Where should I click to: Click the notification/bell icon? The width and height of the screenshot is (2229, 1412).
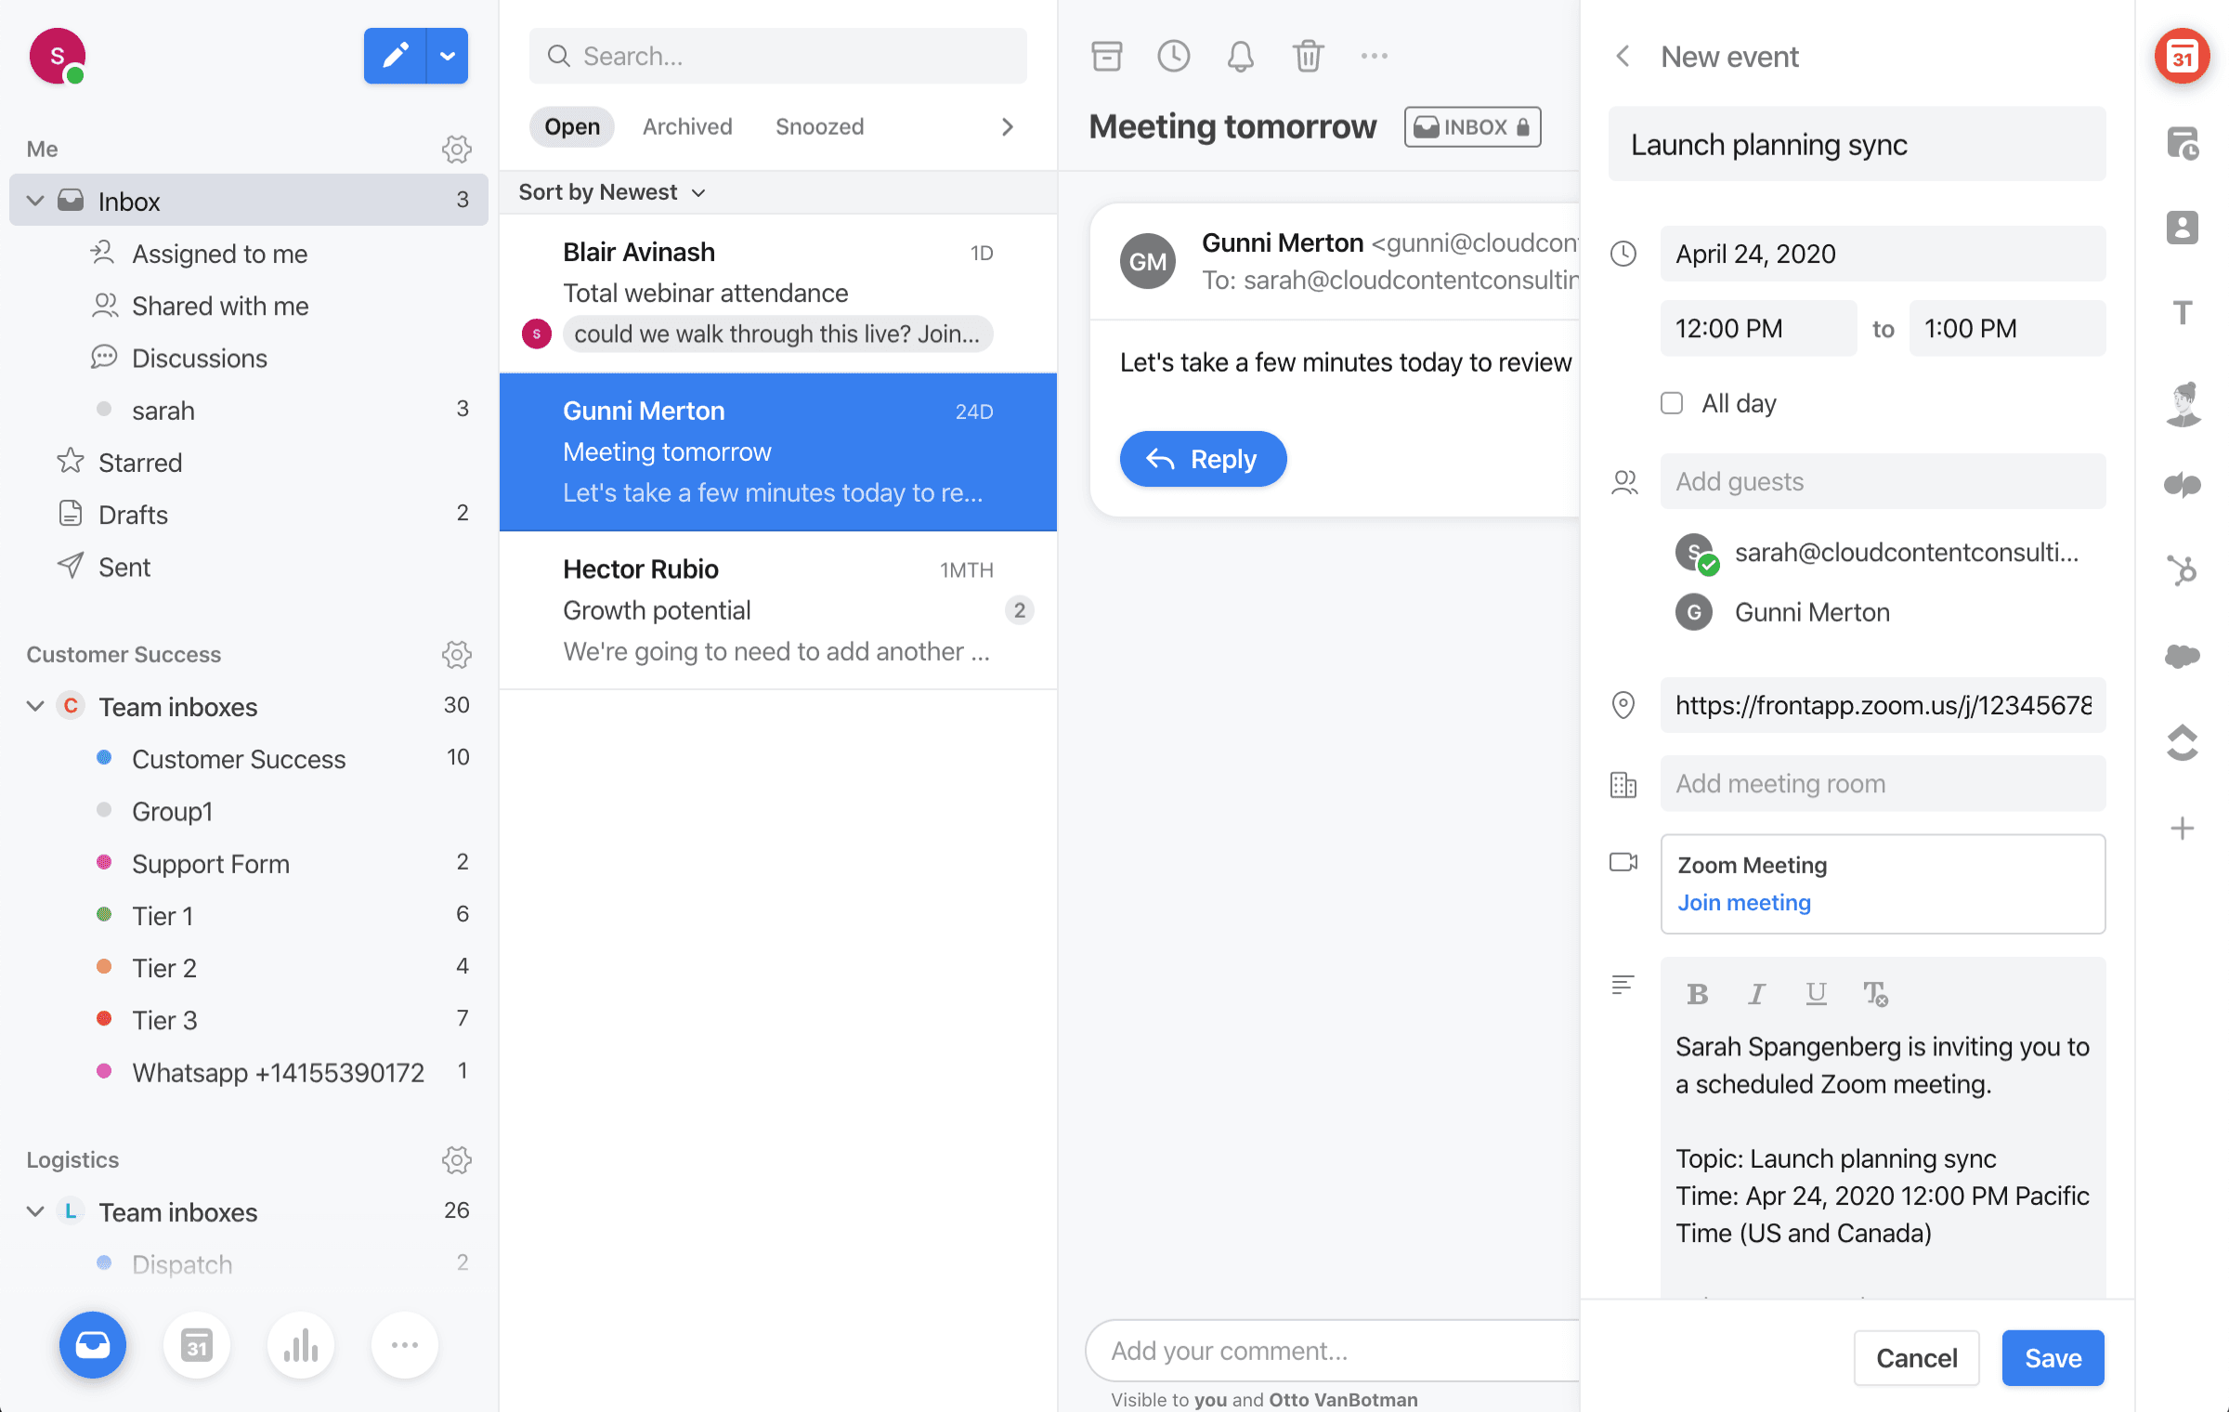pos(1240,55)
